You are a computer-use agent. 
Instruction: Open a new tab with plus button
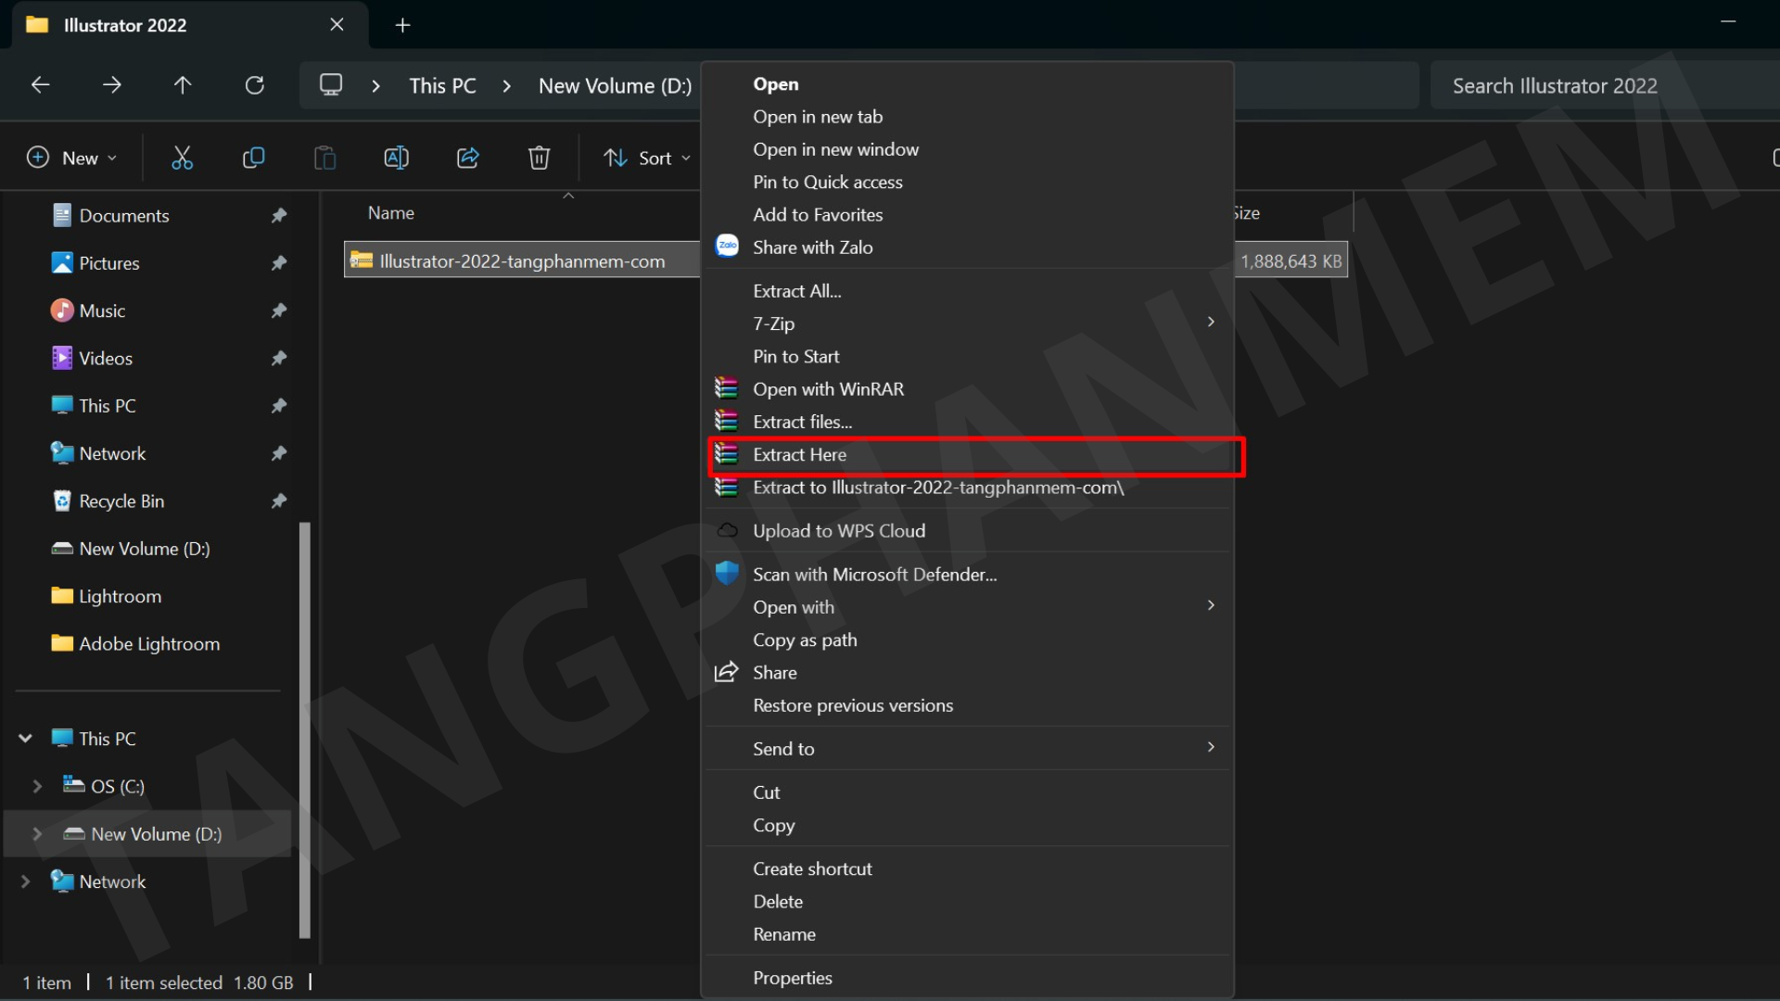(402, 25)
